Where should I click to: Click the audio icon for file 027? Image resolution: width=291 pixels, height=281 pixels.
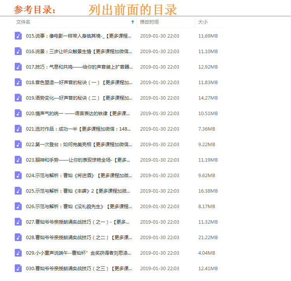(18, 222)
